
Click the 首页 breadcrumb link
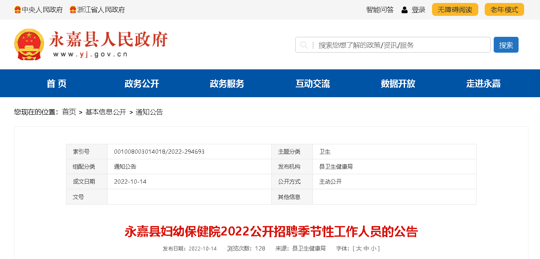tap(69, 112)
